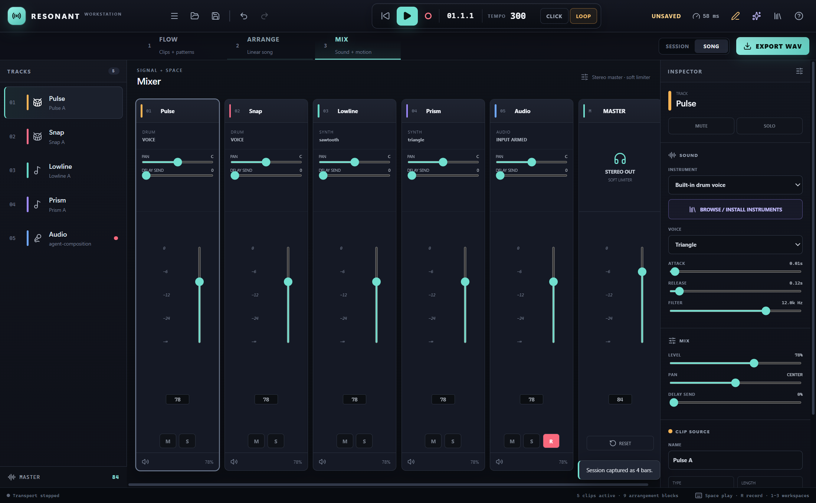Toggle LOOP mode off
Viewport: 816px width, 503px height.
click(x=583, y=16)
